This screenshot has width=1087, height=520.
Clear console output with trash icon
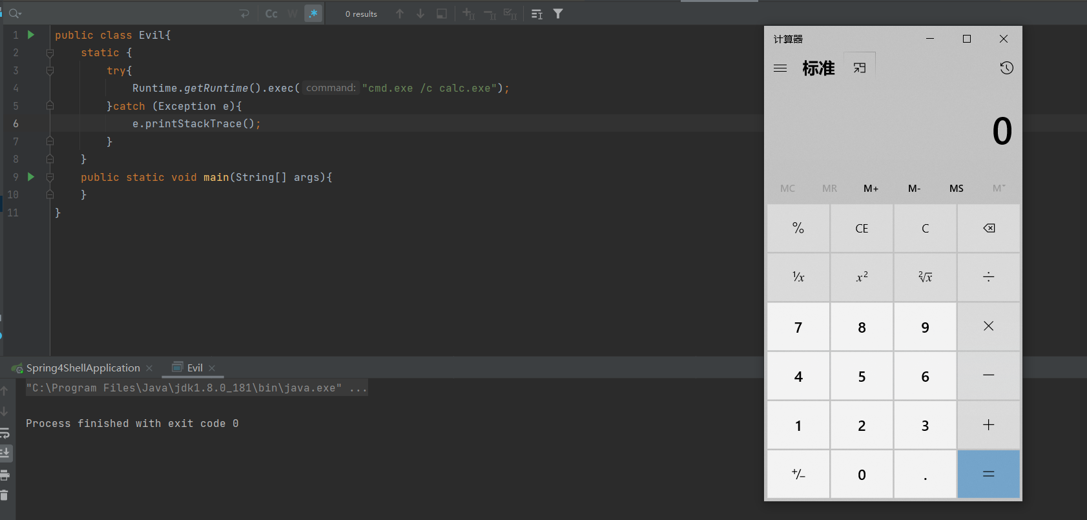[5, 495]
